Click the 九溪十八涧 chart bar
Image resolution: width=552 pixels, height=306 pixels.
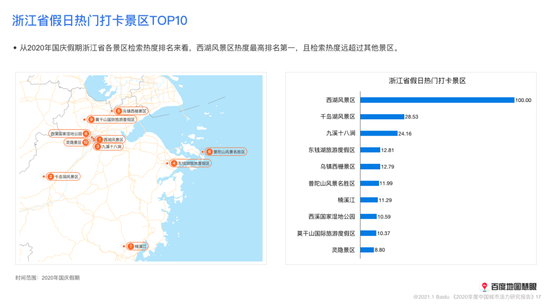coord(378,134)
